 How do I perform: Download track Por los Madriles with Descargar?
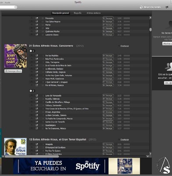point(108,55)
